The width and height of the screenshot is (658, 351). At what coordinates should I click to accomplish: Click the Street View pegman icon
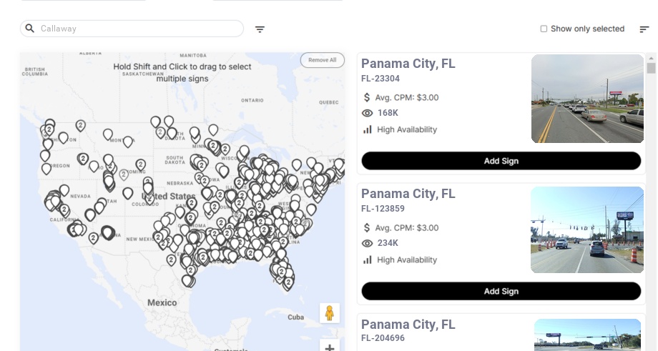coord(329,313)
